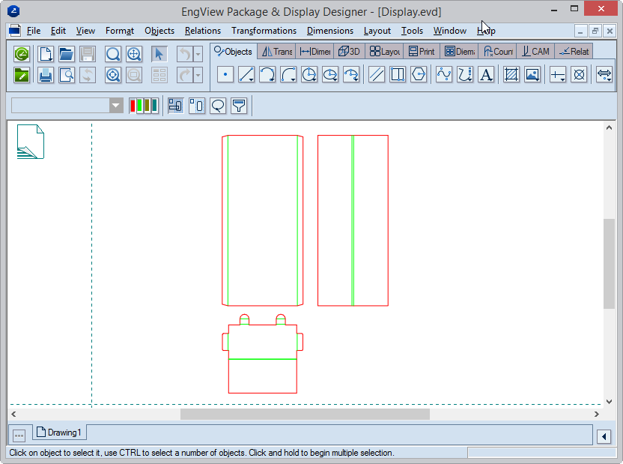The width and height of the screenshot is (623, 464).
Task: Click the Print icon
Action: click(x=46, y=75)
